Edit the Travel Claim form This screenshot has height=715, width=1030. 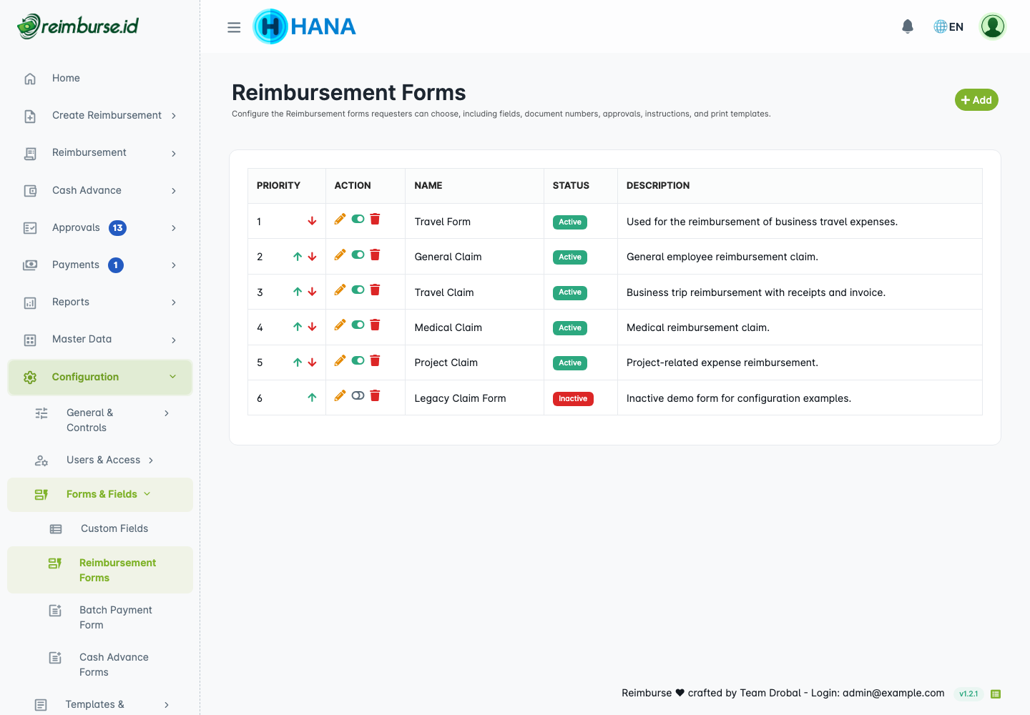pyautogui.click(x=340, y=290)
